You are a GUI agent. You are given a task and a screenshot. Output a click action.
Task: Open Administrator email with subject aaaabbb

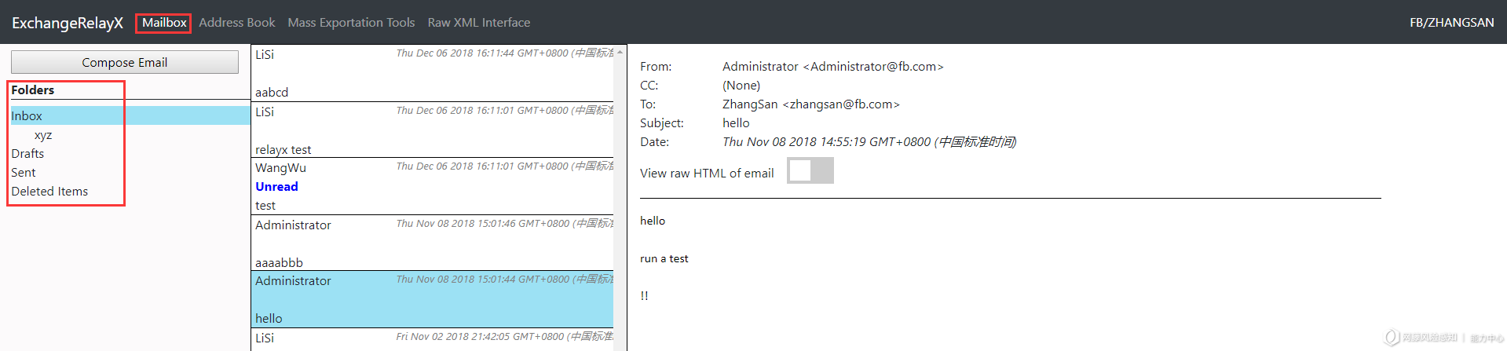[433, 243]
